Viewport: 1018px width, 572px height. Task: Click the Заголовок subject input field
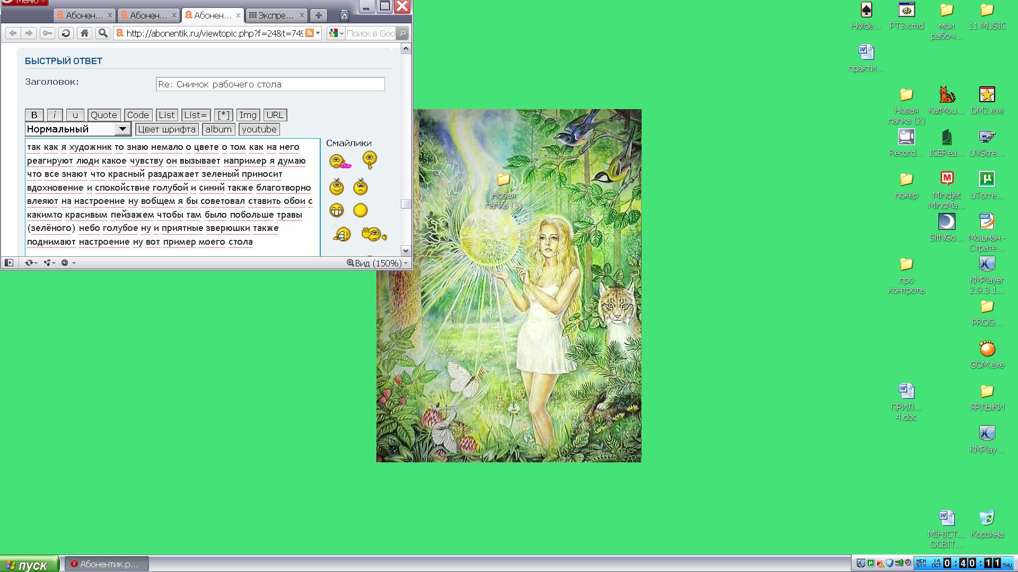click(x=270, y=84)
